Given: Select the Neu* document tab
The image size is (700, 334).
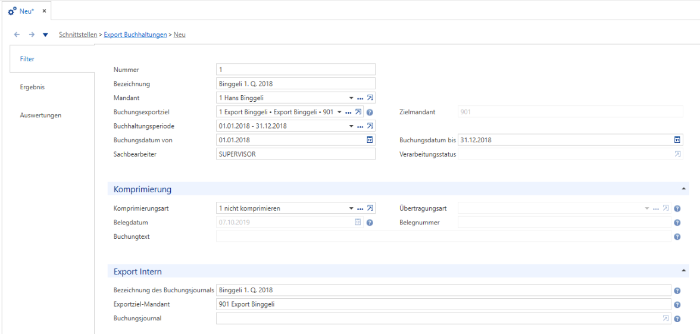Looking at the screenshot, I should click(27, 11).
